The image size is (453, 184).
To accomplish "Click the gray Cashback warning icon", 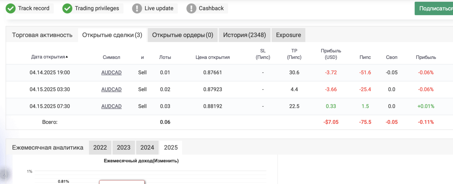I will (191, 8).
